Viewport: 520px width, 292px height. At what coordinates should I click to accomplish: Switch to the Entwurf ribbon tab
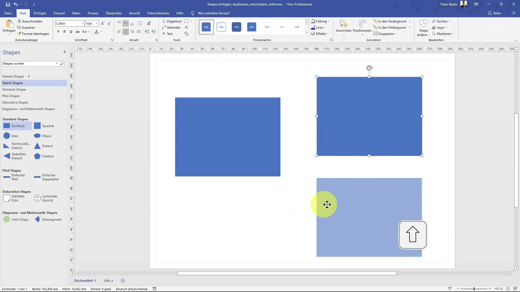click(x=59, y=13)
